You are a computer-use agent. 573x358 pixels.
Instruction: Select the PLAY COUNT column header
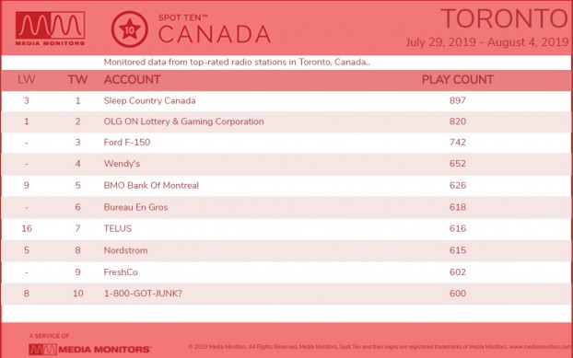click(458, 79)
